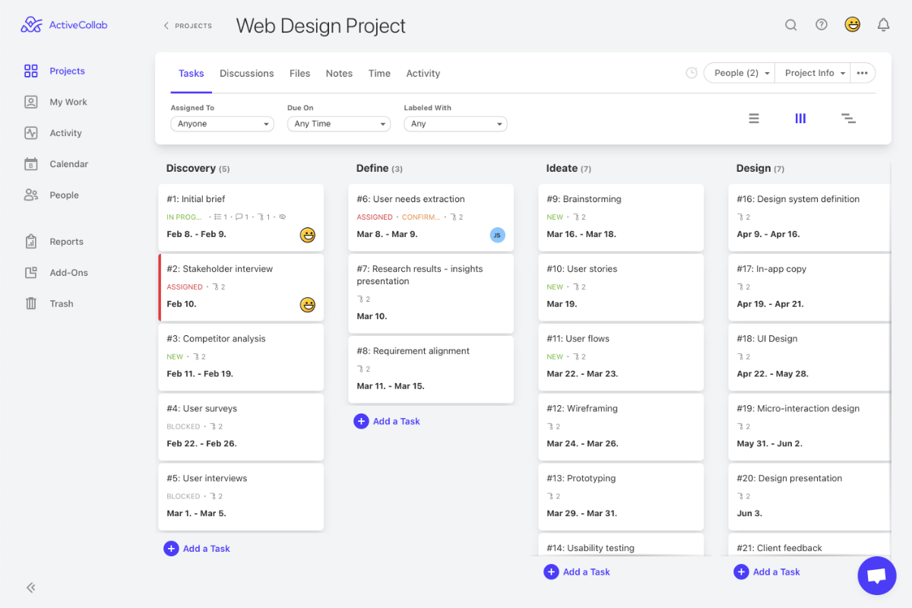Open the Labeled With dropdown
Image resolution: width=912 pixels, height=608 pixels.
point(455,124)
